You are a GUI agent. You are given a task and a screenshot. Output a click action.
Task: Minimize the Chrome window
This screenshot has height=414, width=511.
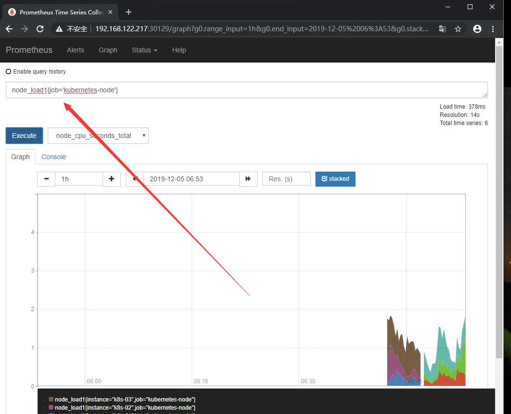click(448, 7)
